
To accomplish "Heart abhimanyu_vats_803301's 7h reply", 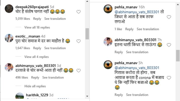I will [x=169, y=45].
